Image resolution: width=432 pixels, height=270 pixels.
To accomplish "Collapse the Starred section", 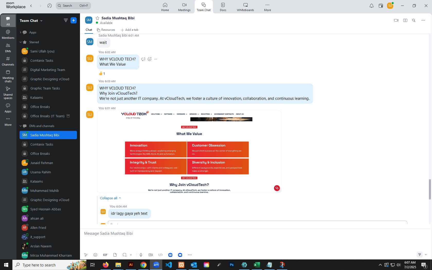I will [x=21, y=42].
